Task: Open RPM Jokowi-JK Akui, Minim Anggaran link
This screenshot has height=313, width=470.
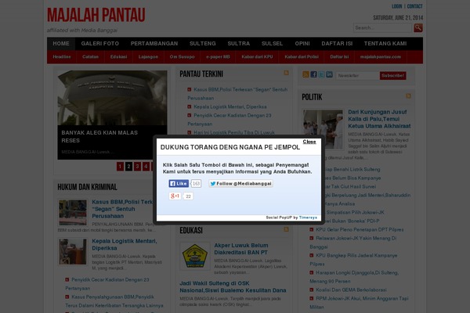Action: point(359,303)
